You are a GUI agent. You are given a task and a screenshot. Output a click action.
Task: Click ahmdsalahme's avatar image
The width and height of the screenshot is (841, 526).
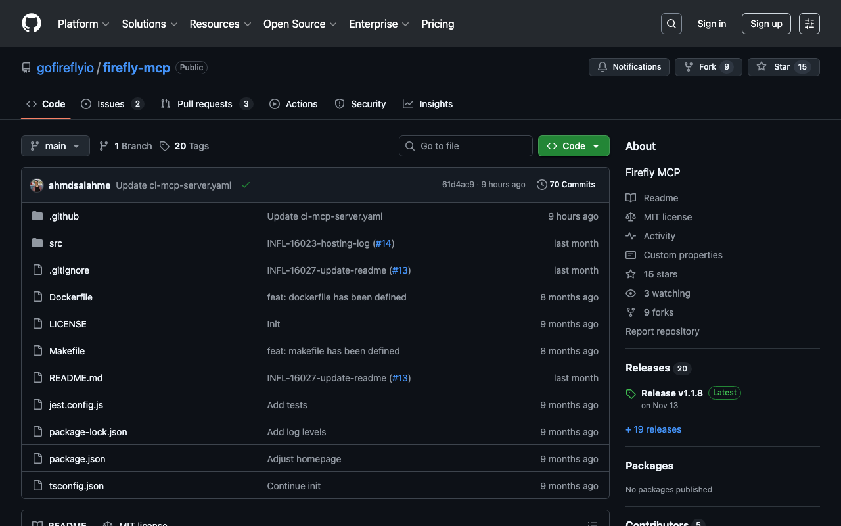[37, 185]
